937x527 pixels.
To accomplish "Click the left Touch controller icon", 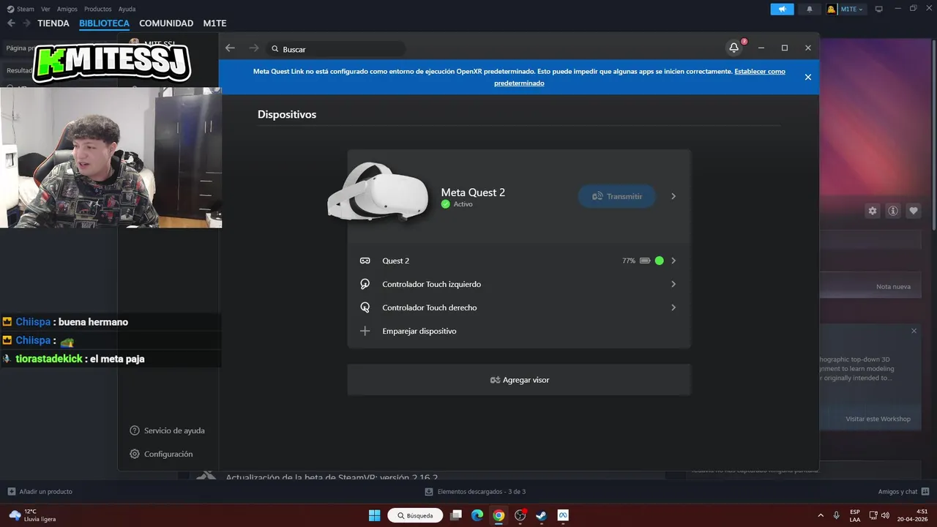I will coord(365,284).
